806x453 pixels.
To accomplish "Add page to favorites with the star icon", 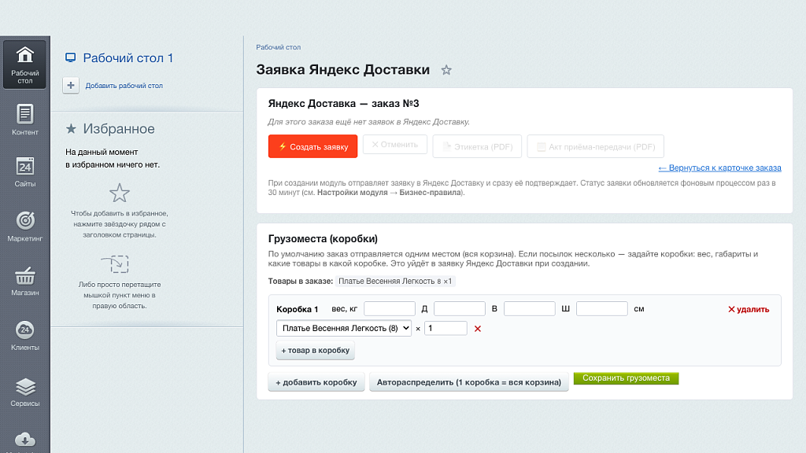I will (446, 70).
